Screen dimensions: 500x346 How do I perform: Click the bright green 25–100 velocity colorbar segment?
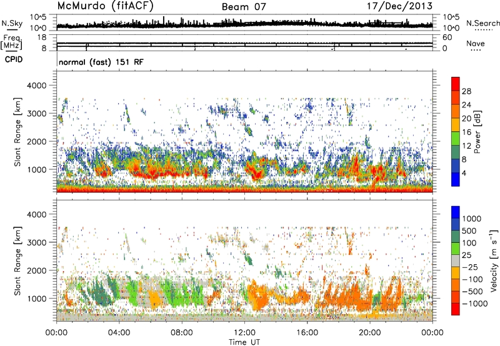(456, 249)
